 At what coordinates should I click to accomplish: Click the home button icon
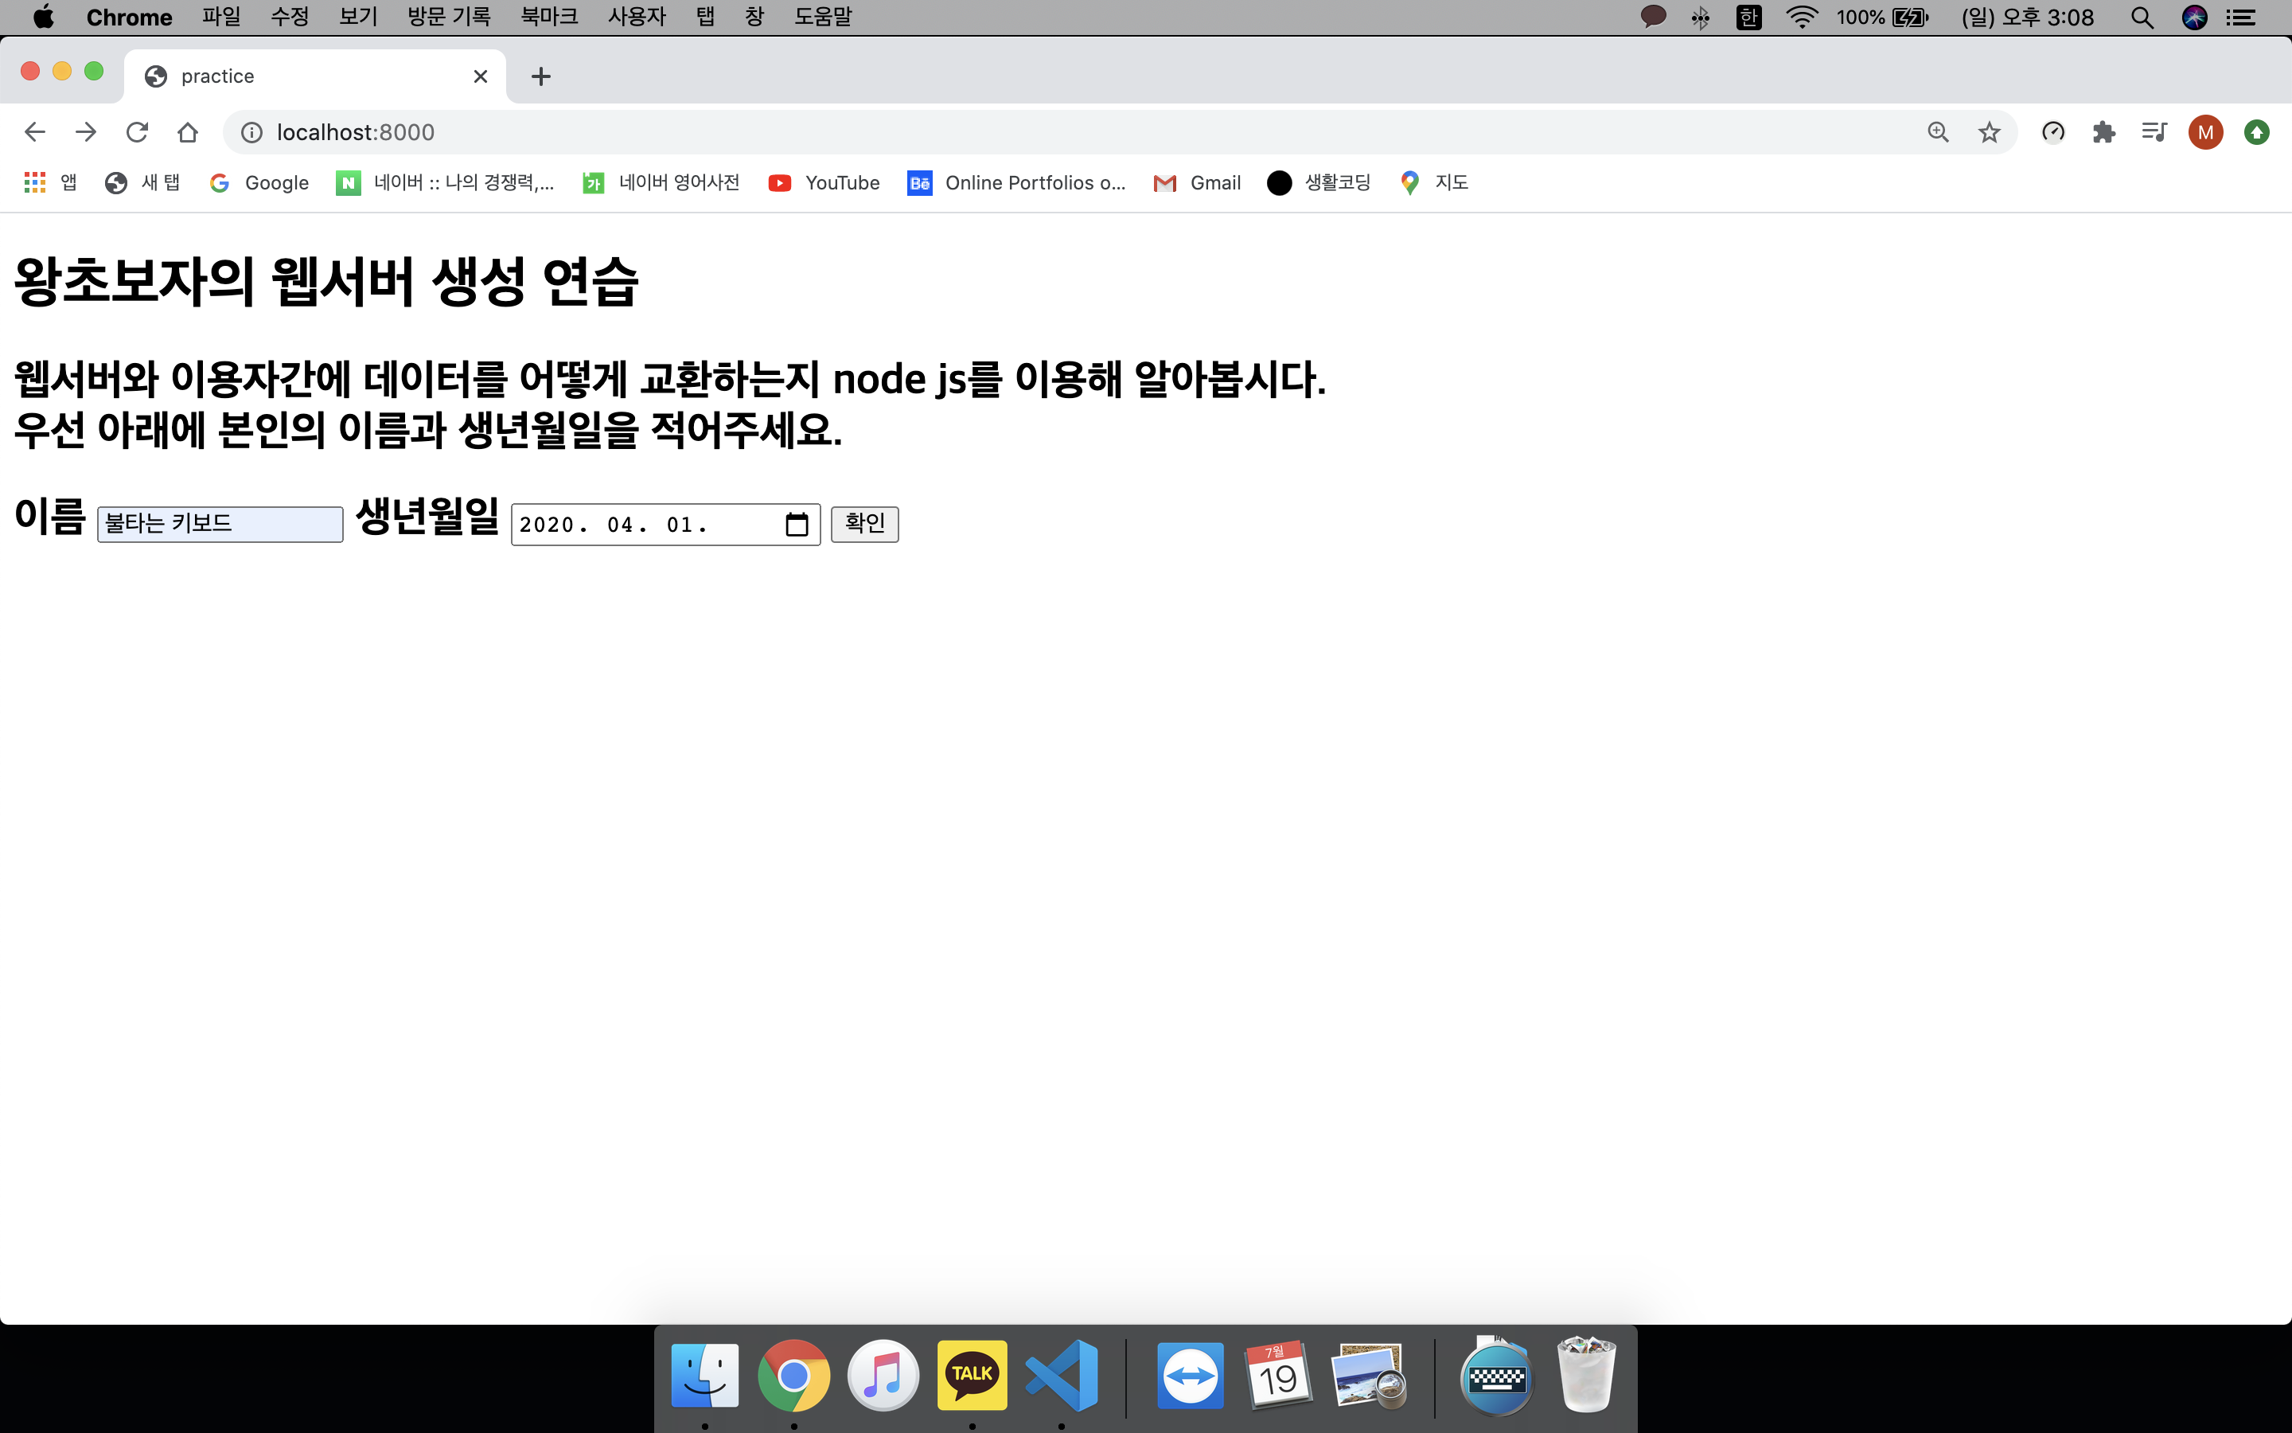point(188,131)
